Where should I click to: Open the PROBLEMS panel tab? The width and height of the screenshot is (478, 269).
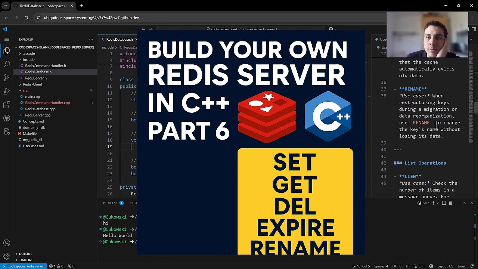(111, 203)
